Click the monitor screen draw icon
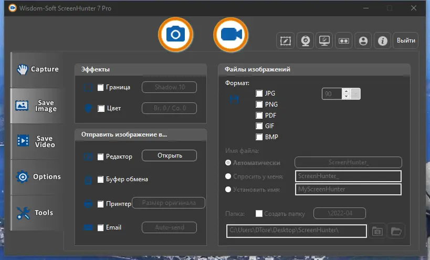This screenshot has width=430, height=260. [x=324, y=40]
